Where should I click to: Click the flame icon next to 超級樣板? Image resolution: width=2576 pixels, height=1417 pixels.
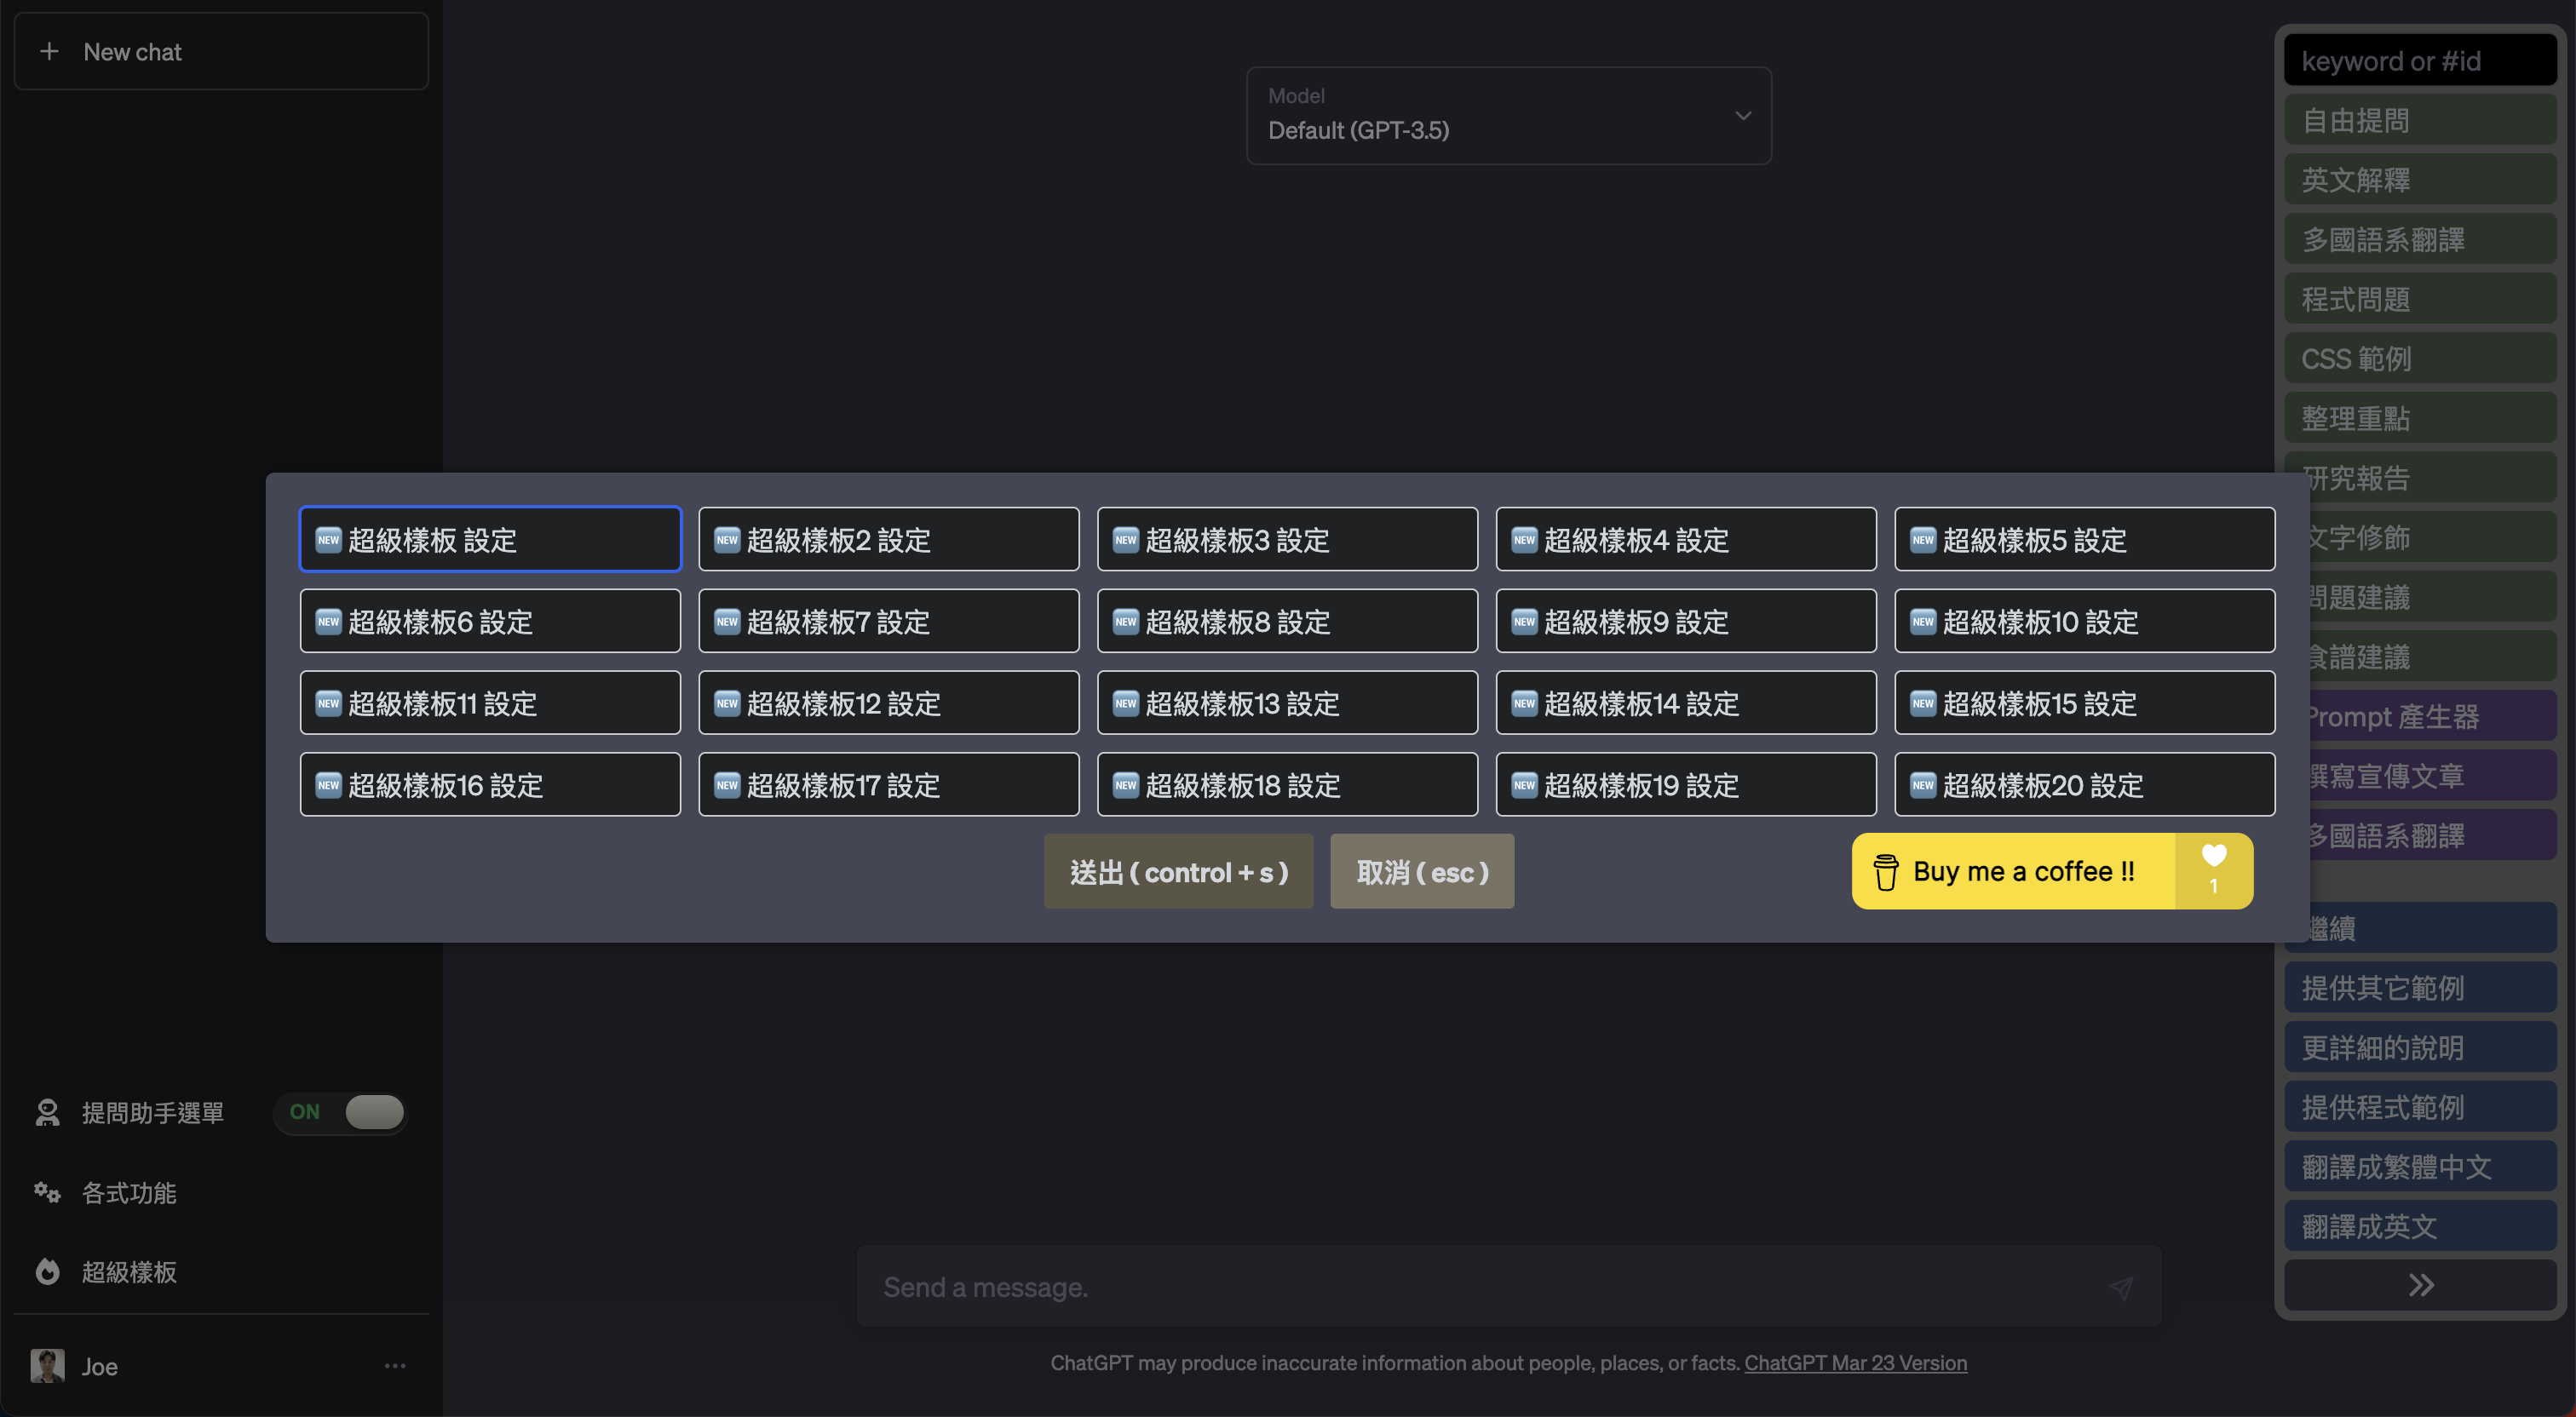pos(47,1272)
